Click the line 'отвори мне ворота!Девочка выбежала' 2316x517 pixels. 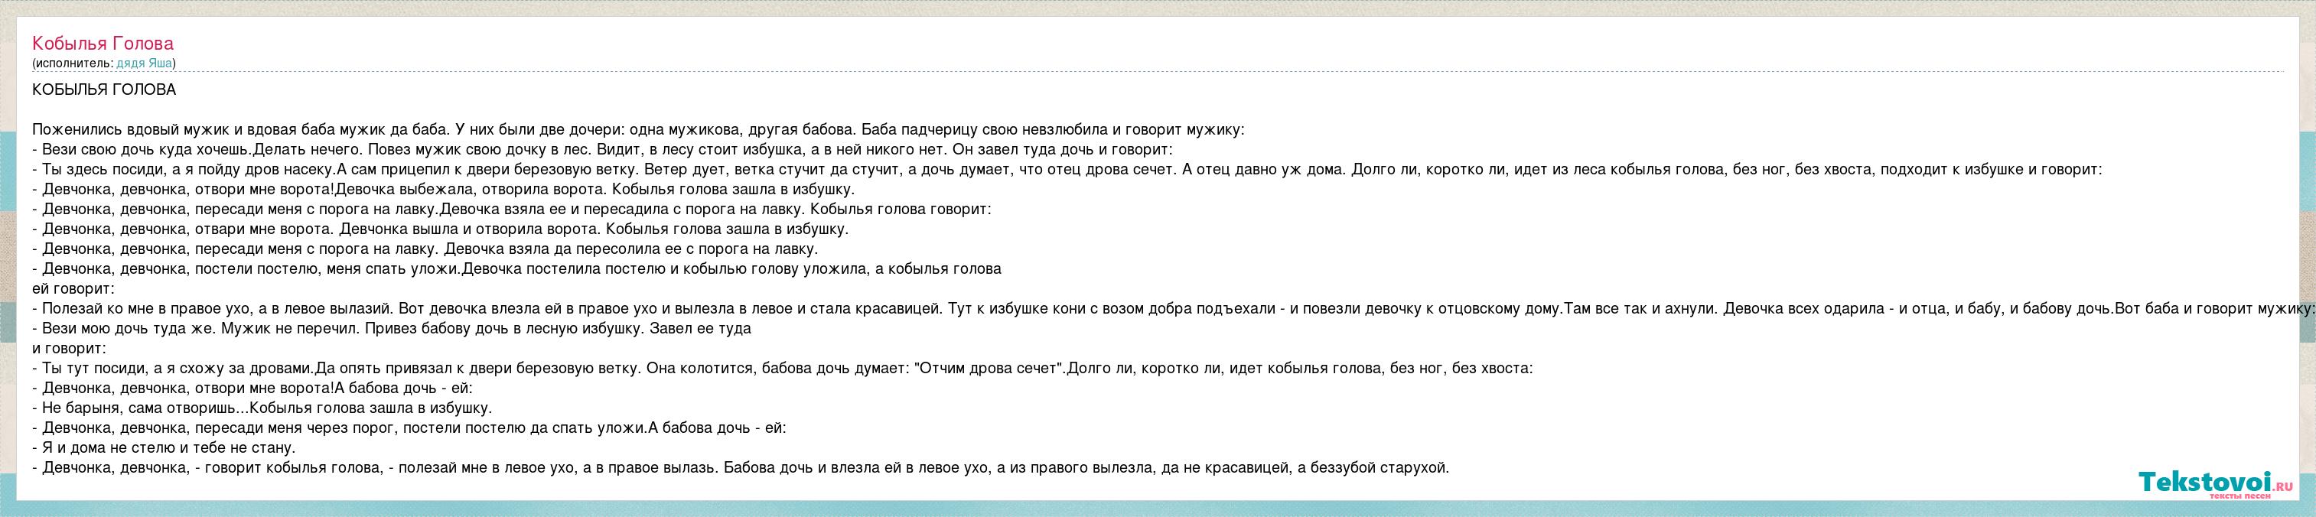443,189
